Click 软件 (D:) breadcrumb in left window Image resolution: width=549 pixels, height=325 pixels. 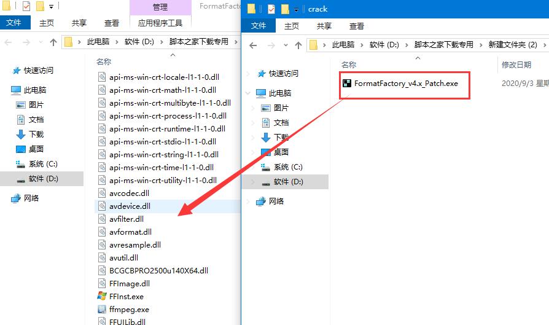(139, 42)
